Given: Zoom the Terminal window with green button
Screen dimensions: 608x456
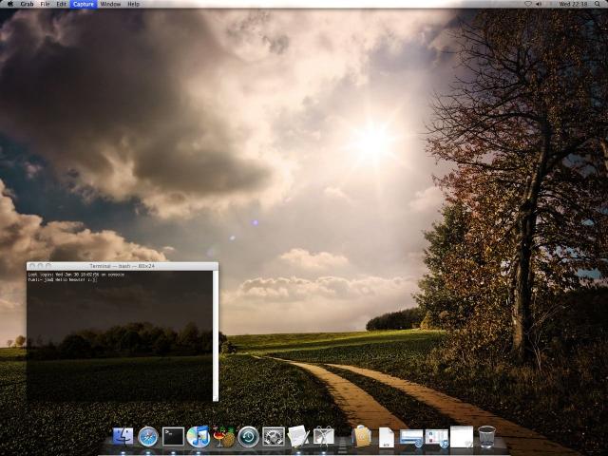Looking at the screenshot, I should point(48,266).
